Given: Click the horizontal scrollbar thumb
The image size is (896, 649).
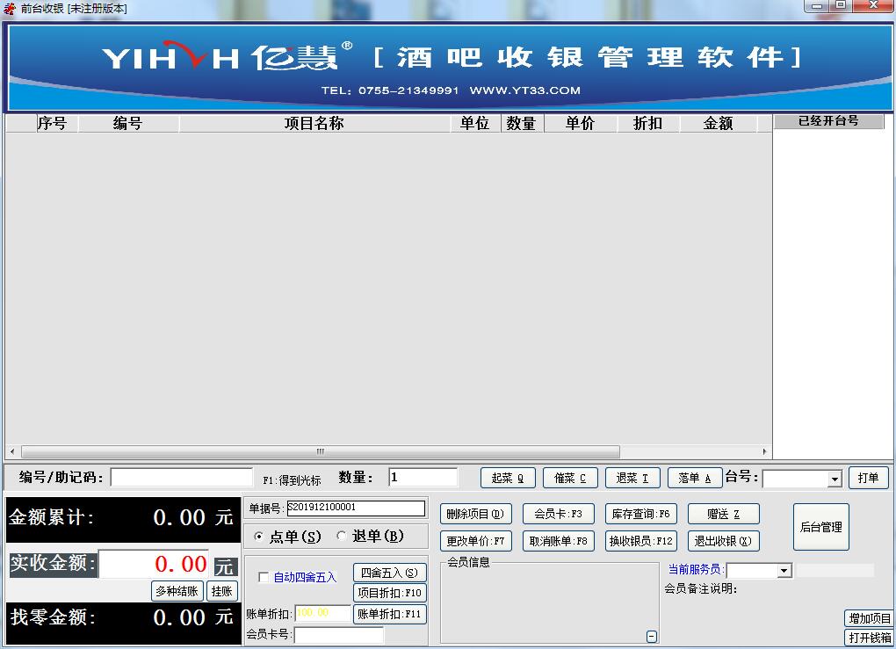Looking at the screenshot, I should coord(321,451).
